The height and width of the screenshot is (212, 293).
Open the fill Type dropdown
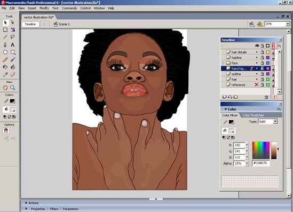(x=275, y=122)
